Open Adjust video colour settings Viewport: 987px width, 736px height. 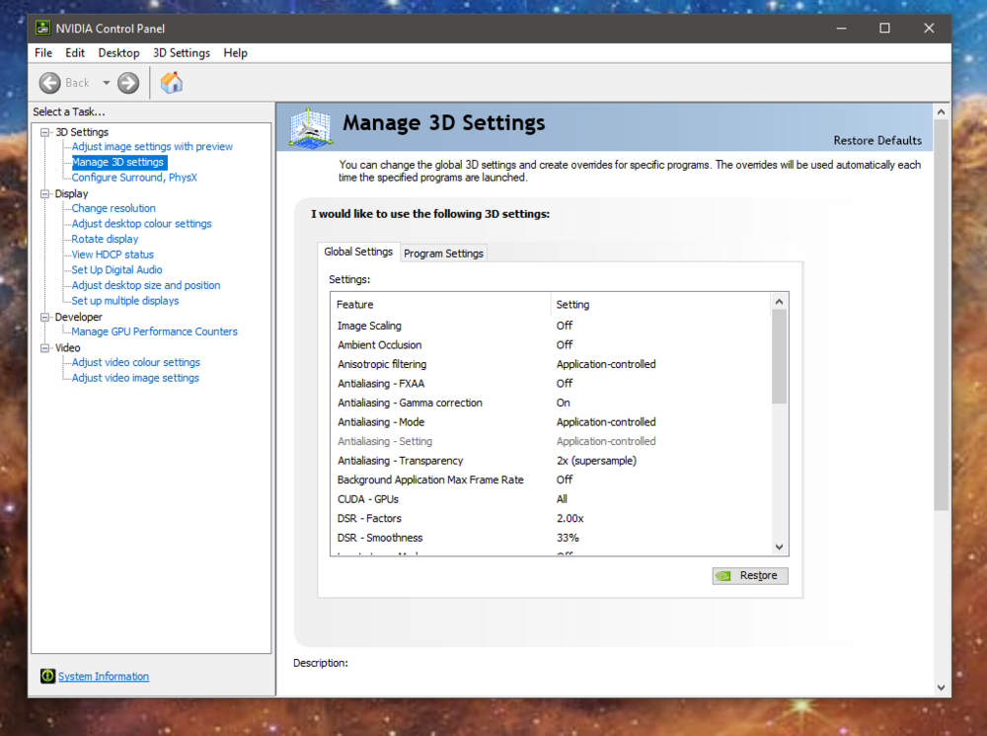135,362
